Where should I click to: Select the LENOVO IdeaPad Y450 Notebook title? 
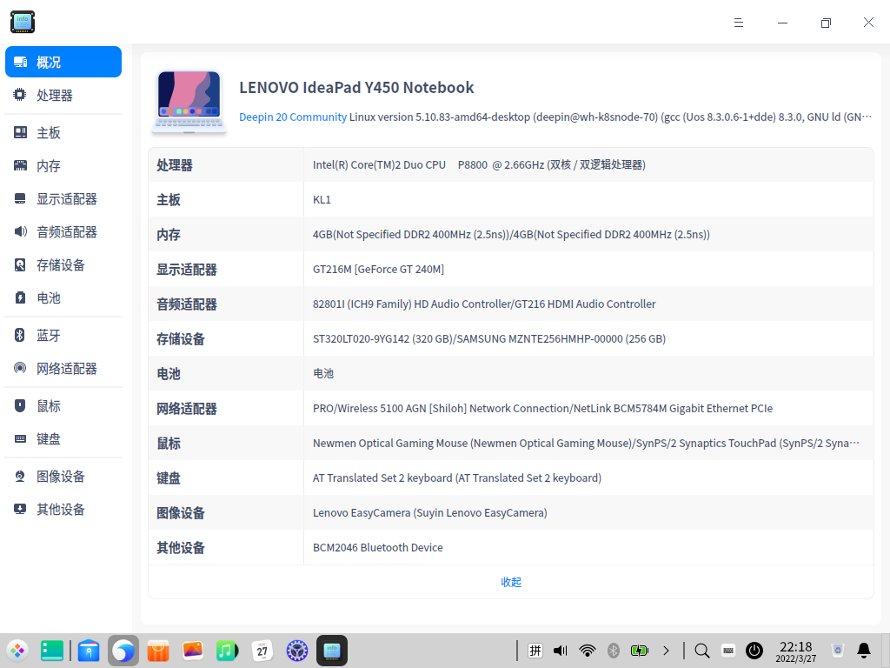tap(356, 88)
